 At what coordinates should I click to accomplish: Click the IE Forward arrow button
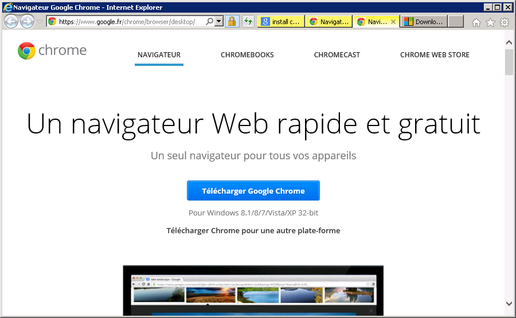tap(27, 22)
